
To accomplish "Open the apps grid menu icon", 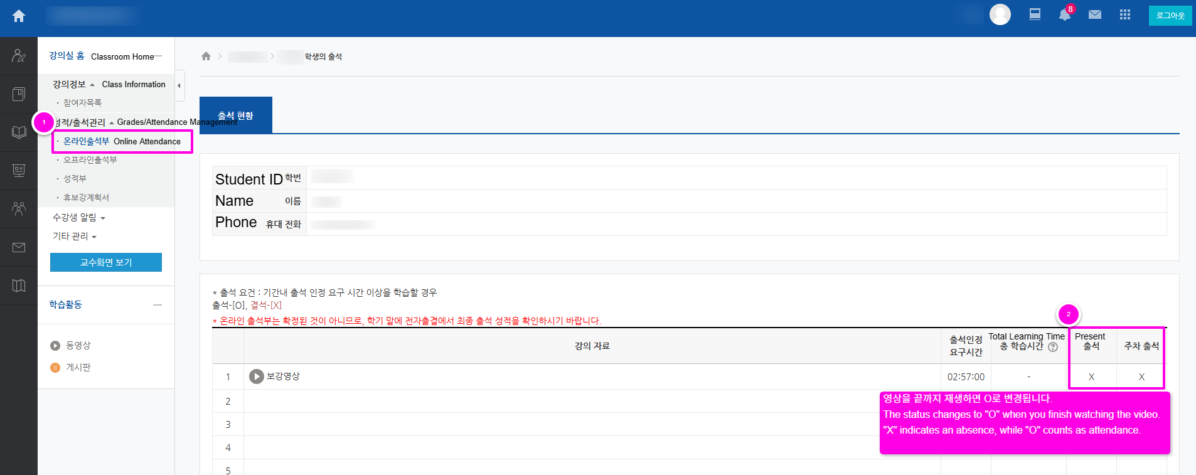I will click(1125, 14).
